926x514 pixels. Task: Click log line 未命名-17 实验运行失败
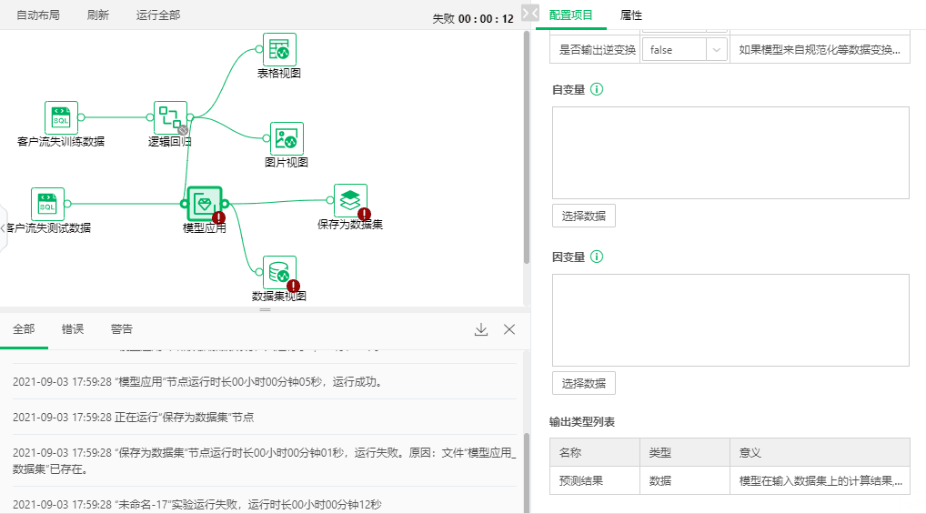197,505
